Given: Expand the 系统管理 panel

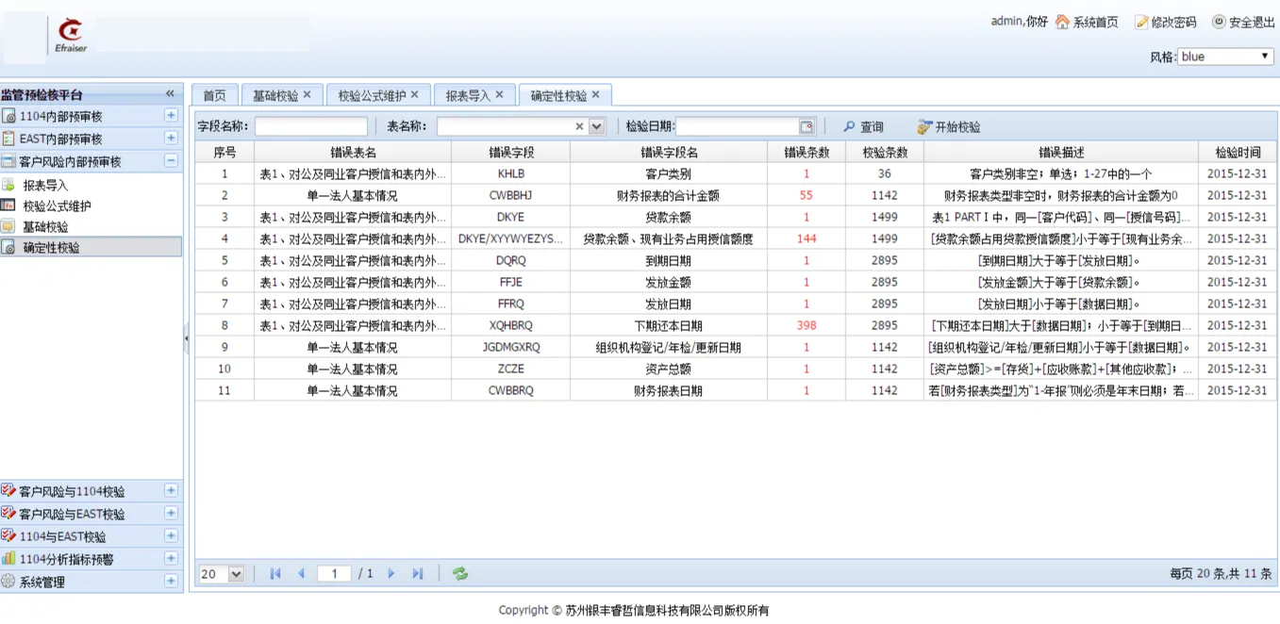Looking at the screenshot, I should [171, 582].
